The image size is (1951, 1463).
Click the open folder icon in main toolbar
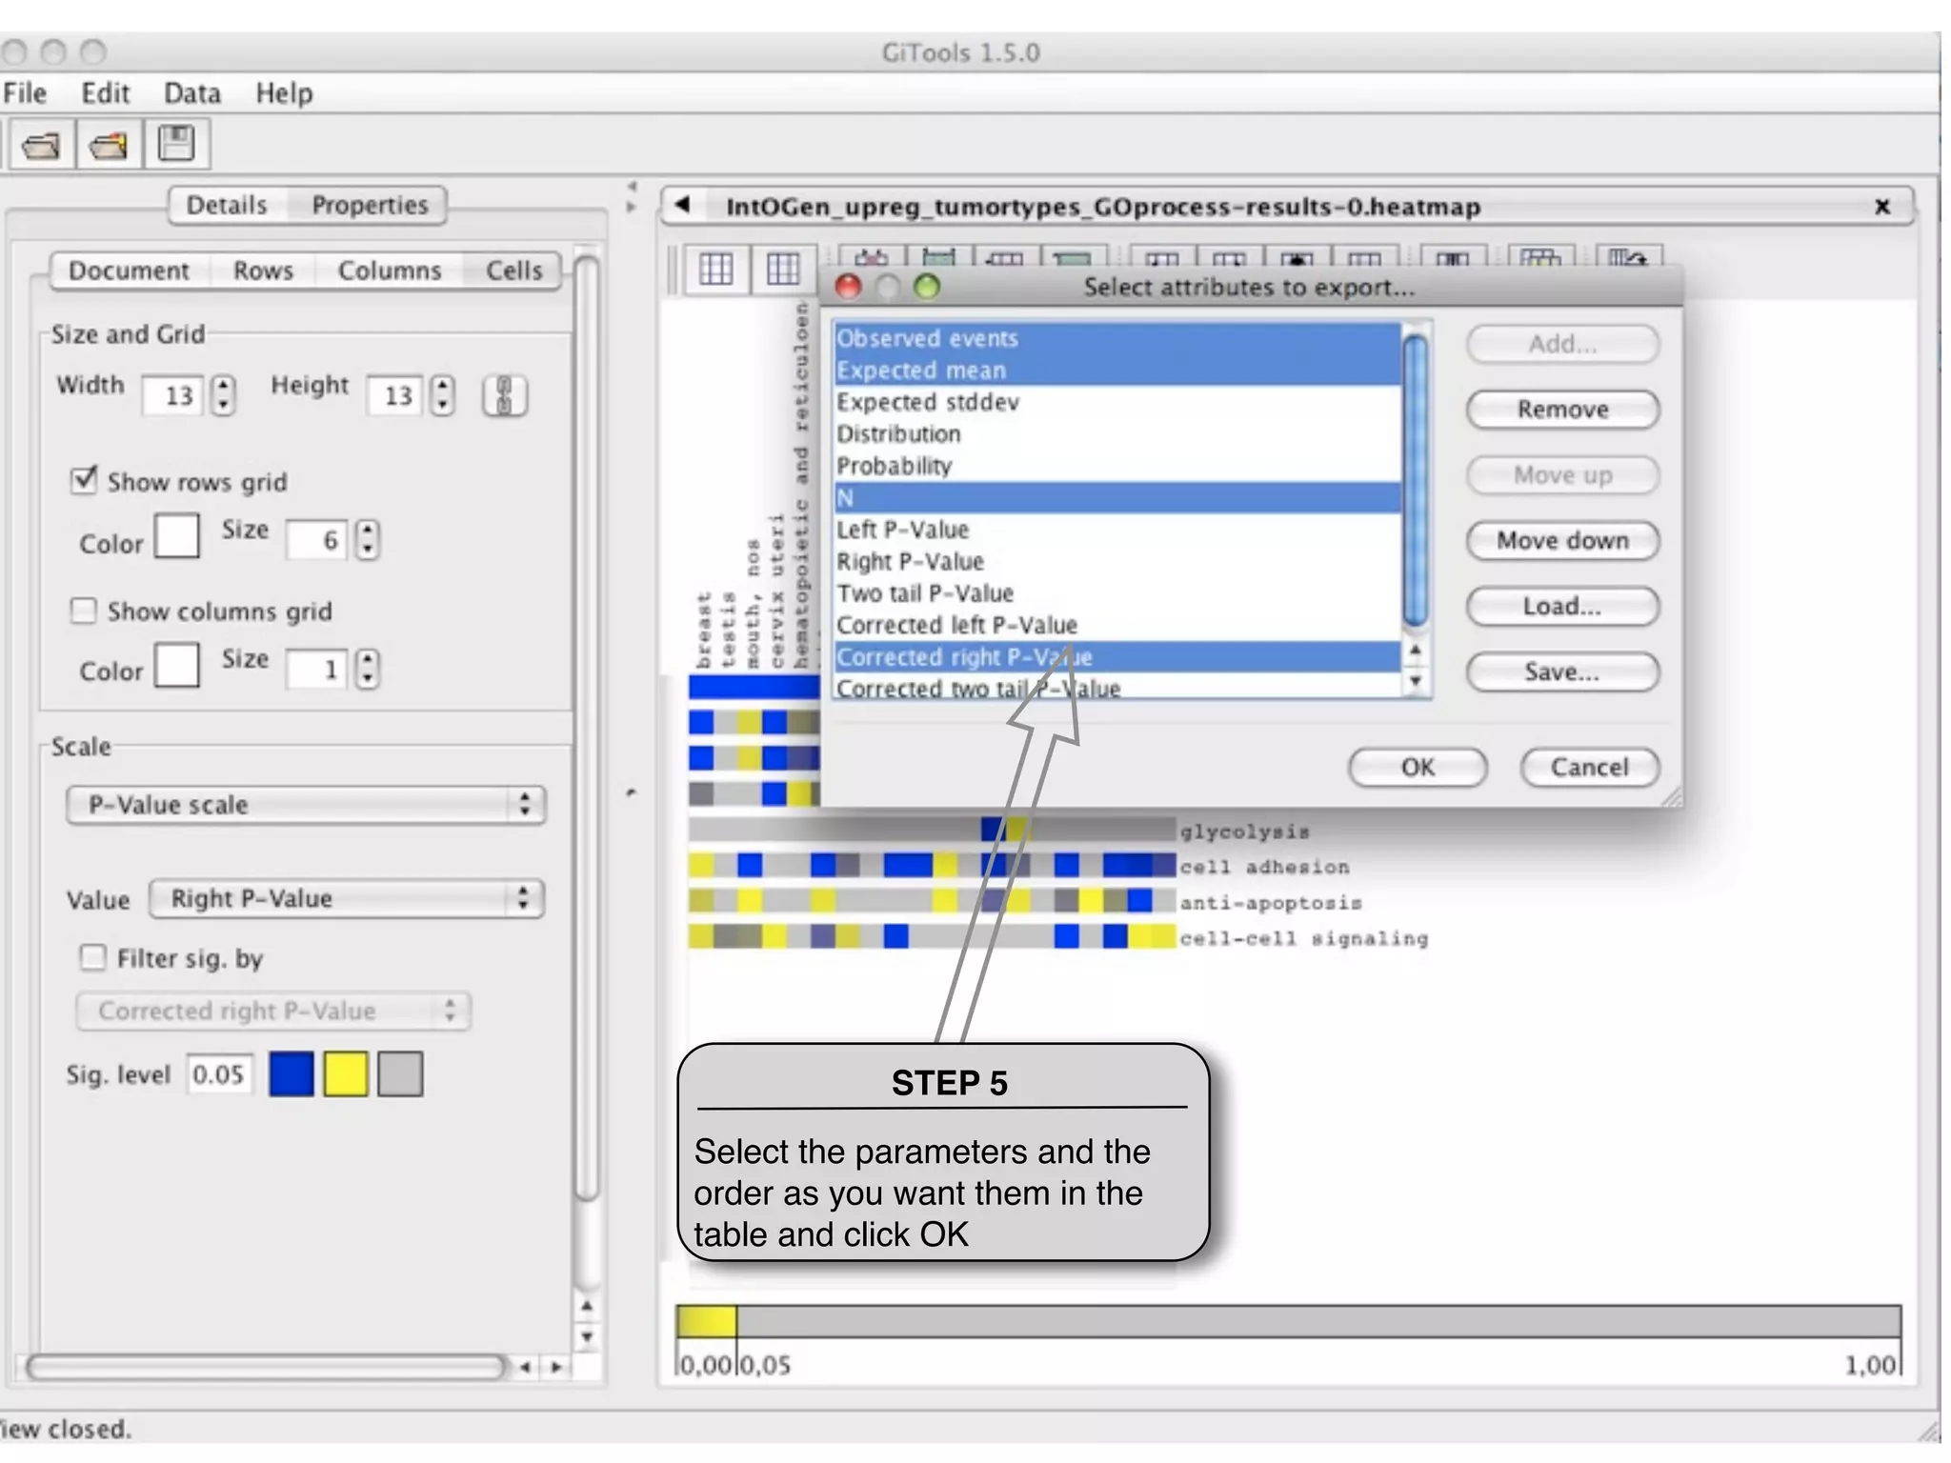click(x=40, y=146)
